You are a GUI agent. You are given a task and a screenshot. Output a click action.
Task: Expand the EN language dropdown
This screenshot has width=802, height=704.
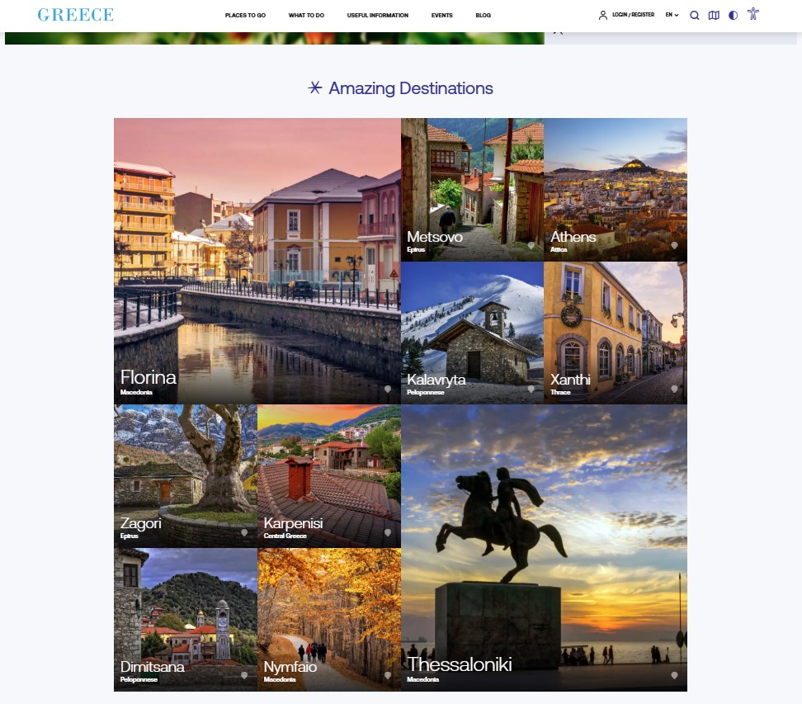point(672,15)
